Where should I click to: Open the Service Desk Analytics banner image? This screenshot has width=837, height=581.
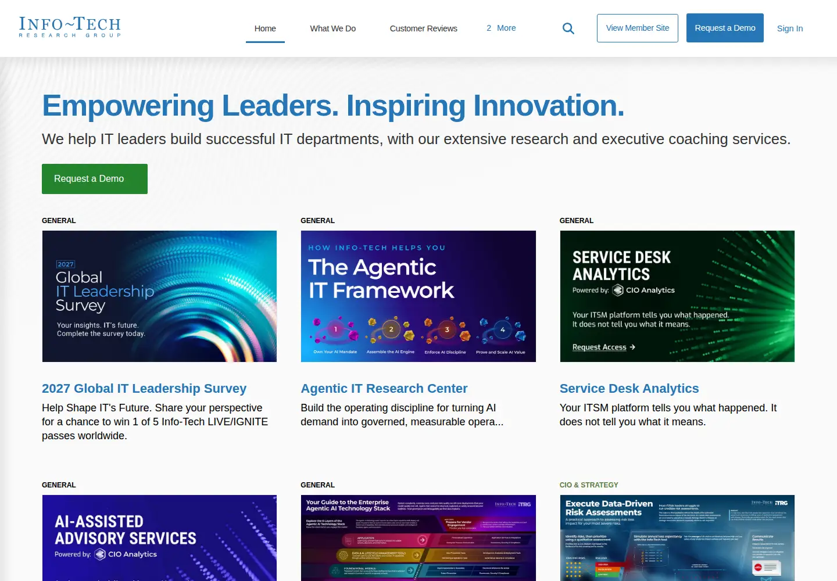click(677, 296)
